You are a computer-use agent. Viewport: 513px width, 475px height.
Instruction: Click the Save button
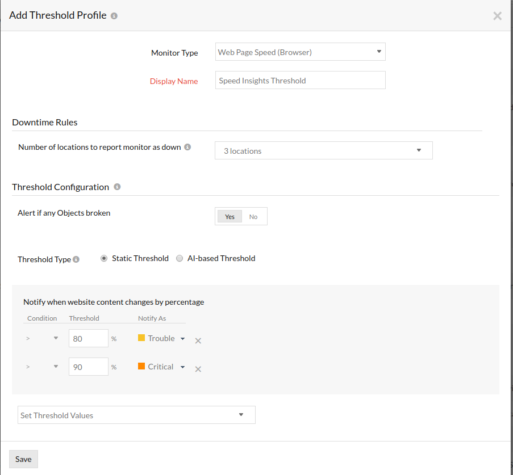23,459
